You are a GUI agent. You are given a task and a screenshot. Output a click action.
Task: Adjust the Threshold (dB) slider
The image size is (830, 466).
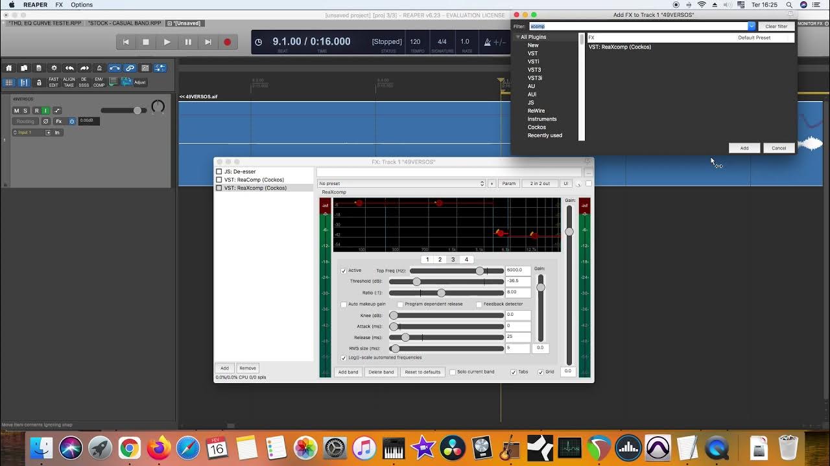(416, 282)
